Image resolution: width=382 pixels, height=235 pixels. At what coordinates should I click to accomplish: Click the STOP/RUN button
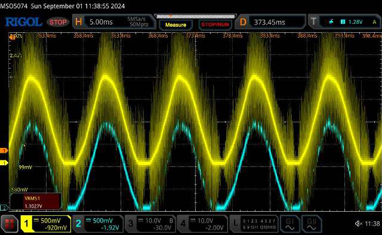tap(215, 25)
